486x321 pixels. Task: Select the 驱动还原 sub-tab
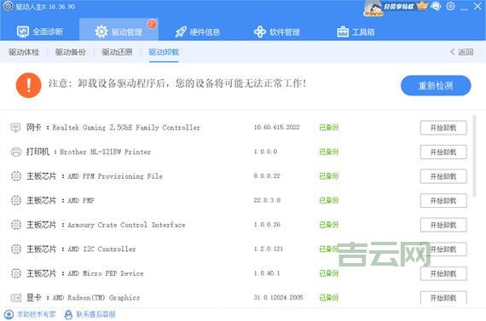coord(117,52)
